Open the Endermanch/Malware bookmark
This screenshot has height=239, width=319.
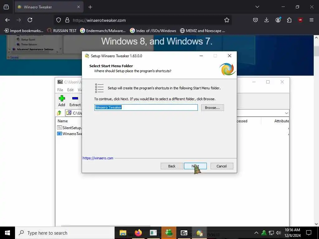(103, 31)
